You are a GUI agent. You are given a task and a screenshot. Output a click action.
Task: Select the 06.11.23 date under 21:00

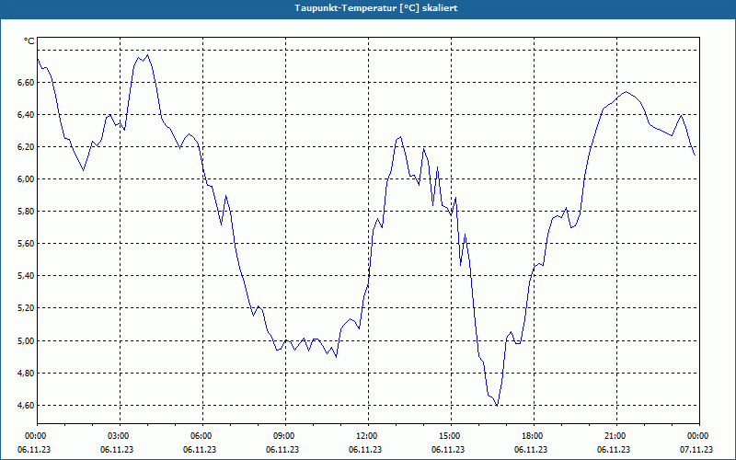[614, 450]
